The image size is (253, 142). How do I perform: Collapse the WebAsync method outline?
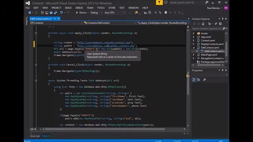[x=36, y=80]
